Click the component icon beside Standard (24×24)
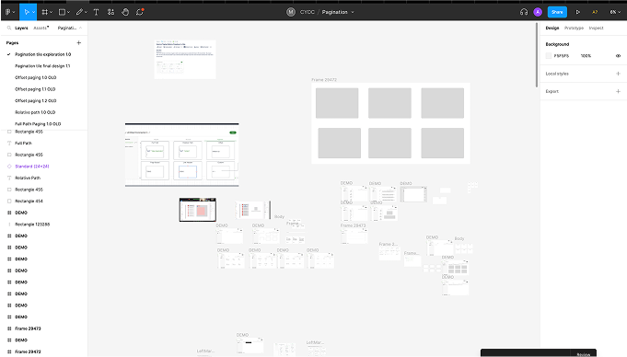This screenshot has width=627, height=357. tap(9, 167)
